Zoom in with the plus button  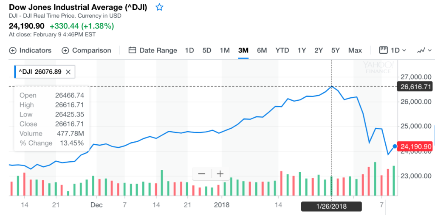click(x=220, y=174)
